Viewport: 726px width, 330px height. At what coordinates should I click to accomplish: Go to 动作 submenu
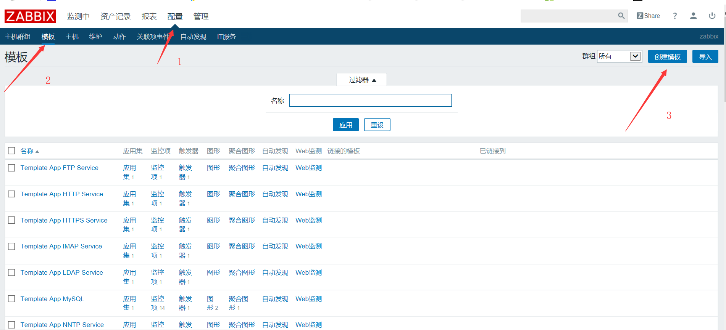[119, 37]
